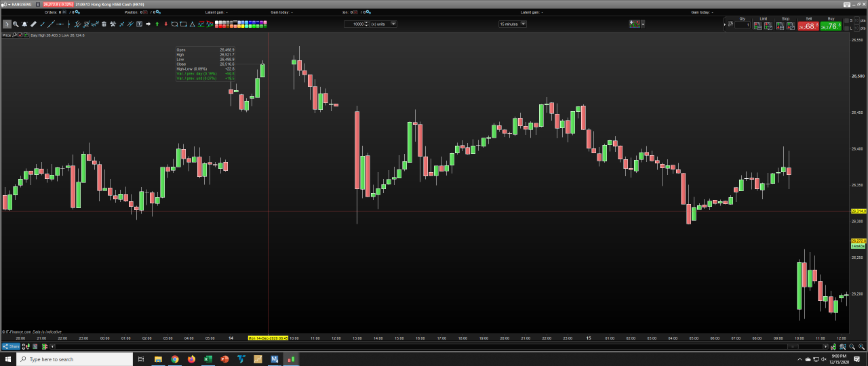Image resolution: width=868 pixels, height=366 pixels.
Task: Pick the green color swatch in palette
Action: coord(253,26)
